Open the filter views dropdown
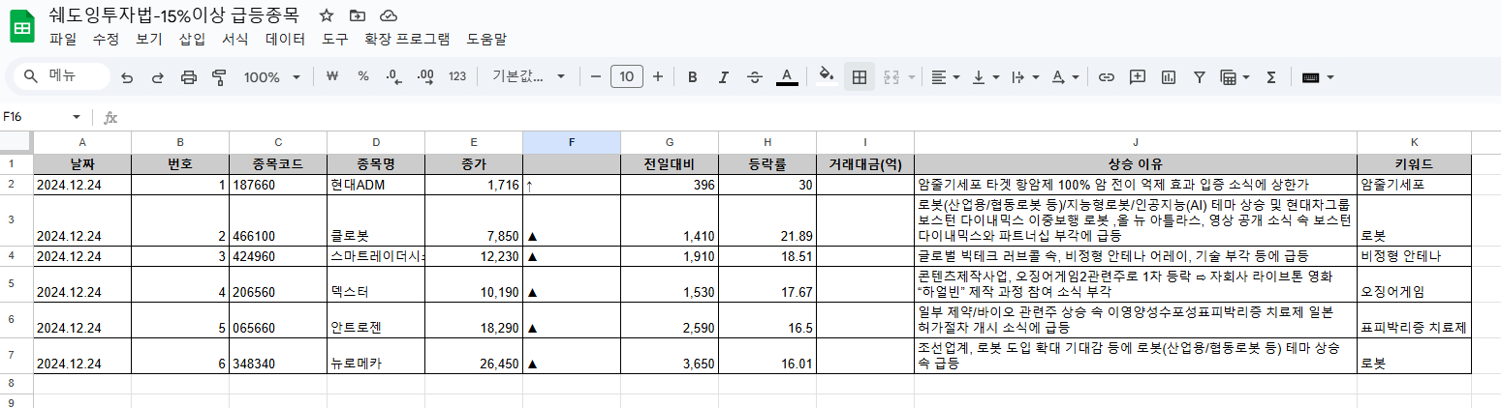Image resolution: width=1501 pixels, height=408 pixels. coord(1235,77)
